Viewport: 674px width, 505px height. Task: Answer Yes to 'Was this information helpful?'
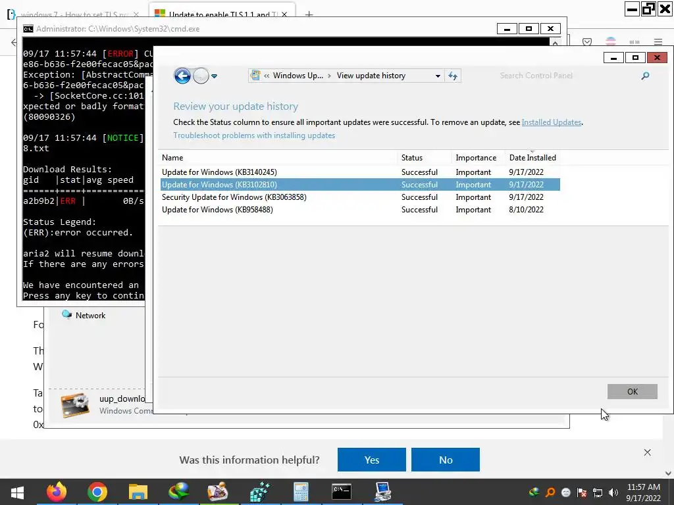[372, 460]
